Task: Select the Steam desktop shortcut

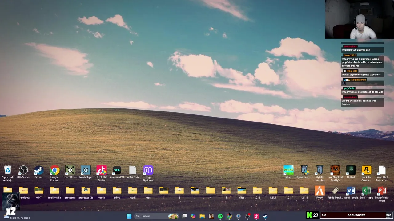Action: [x=39, y=172]
